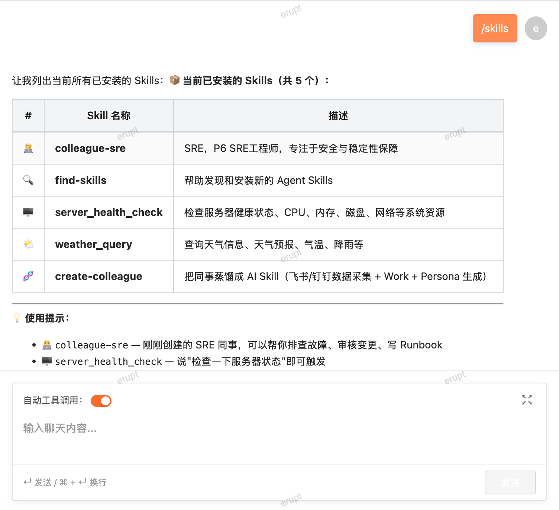Toggle the 自动工具调用 switch off
559x510 pixels.
(x=101, y=401)
